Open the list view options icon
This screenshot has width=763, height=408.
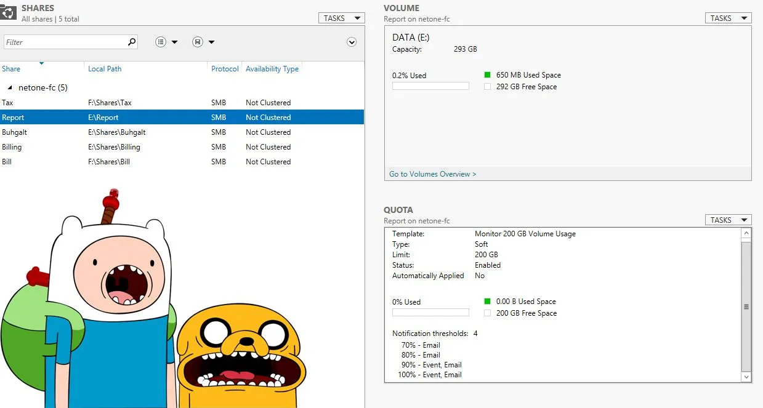161,42
